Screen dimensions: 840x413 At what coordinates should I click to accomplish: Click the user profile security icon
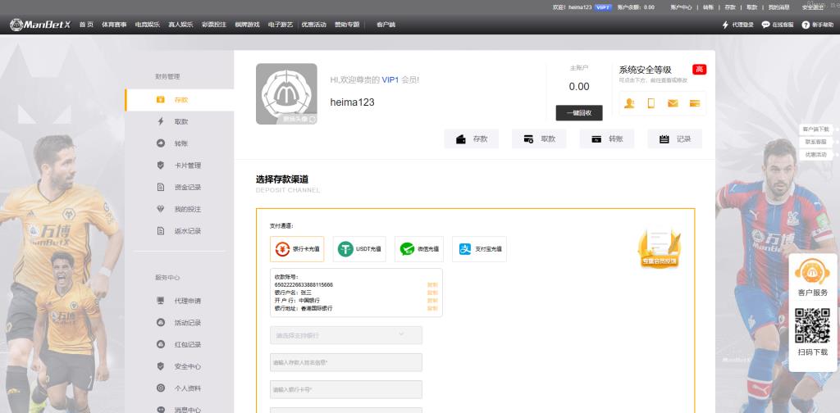pyautogui.click(x=629, y=103)
